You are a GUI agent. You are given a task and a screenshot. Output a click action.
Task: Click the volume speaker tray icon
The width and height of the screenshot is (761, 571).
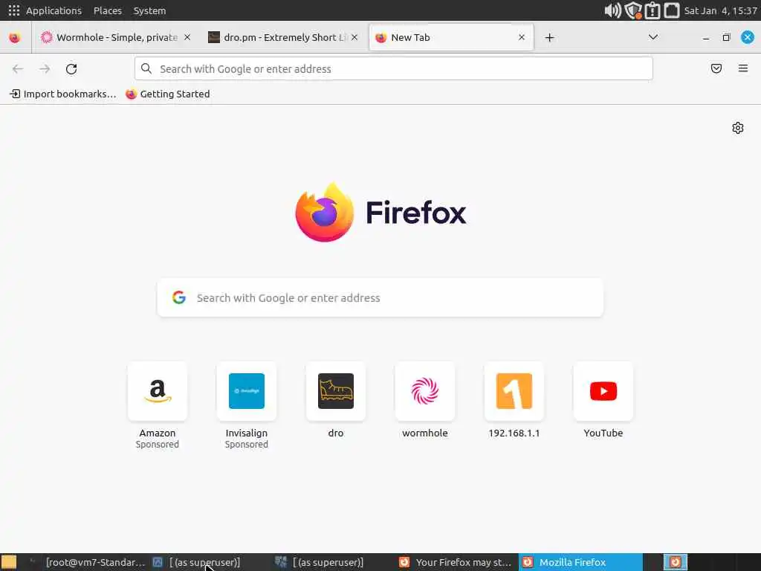[612, 10]
